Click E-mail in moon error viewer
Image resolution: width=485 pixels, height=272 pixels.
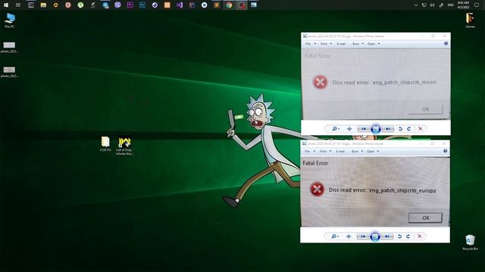pos(341,44)
